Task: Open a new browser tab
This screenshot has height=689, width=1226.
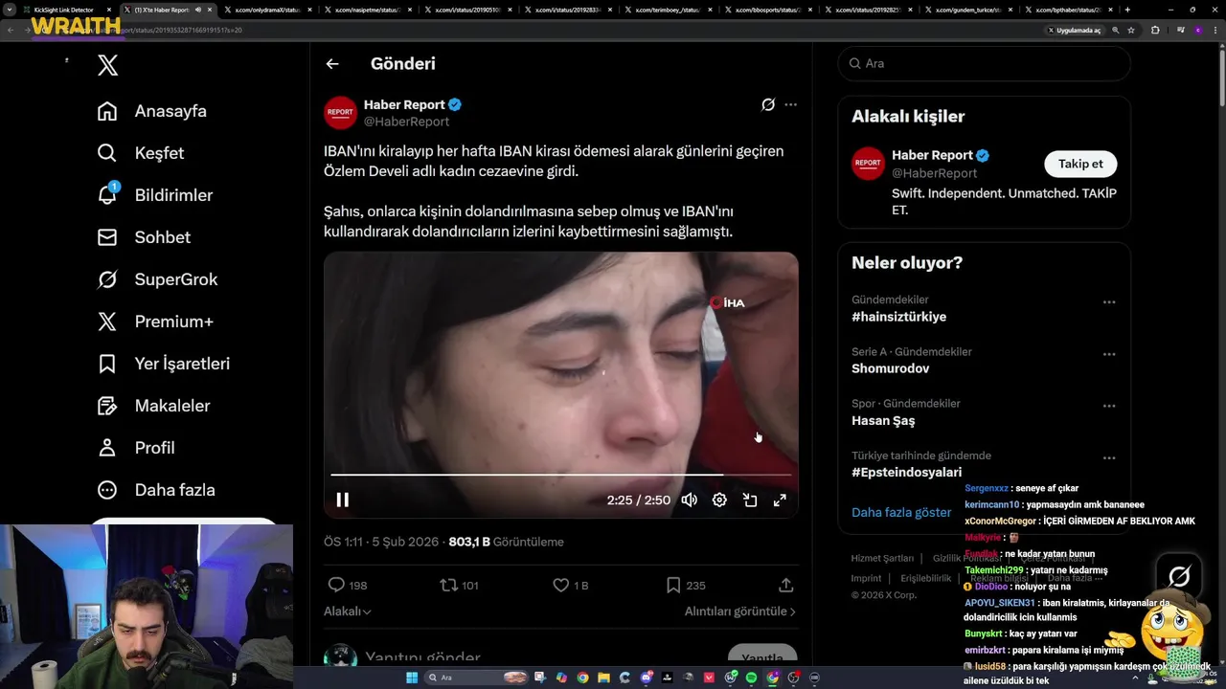Action: [1127, 10]
